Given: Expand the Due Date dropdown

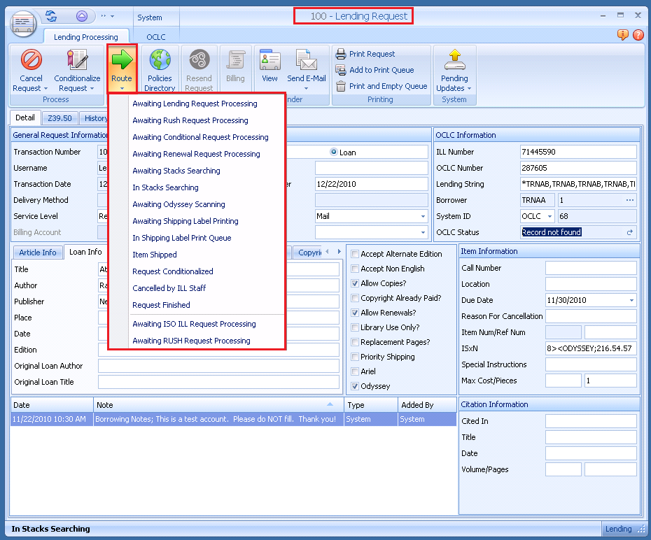Looking at the screenshot, I should tap(631, 301).
